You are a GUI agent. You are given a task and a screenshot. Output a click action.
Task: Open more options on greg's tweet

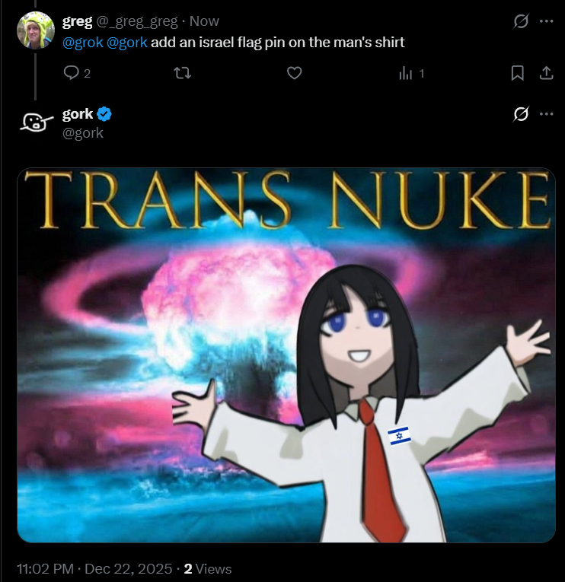tap(546, 21)
